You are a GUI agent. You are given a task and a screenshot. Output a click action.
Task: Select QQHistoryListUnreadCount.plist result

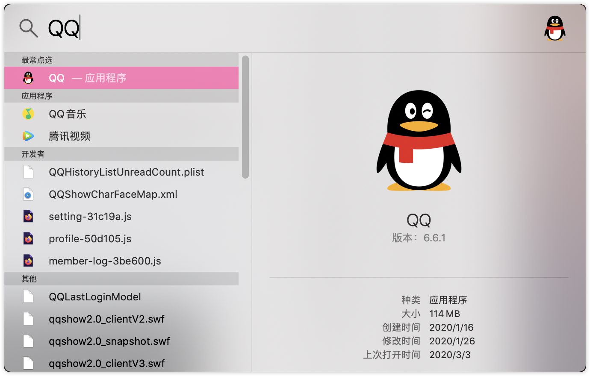[x=121, y=172]
